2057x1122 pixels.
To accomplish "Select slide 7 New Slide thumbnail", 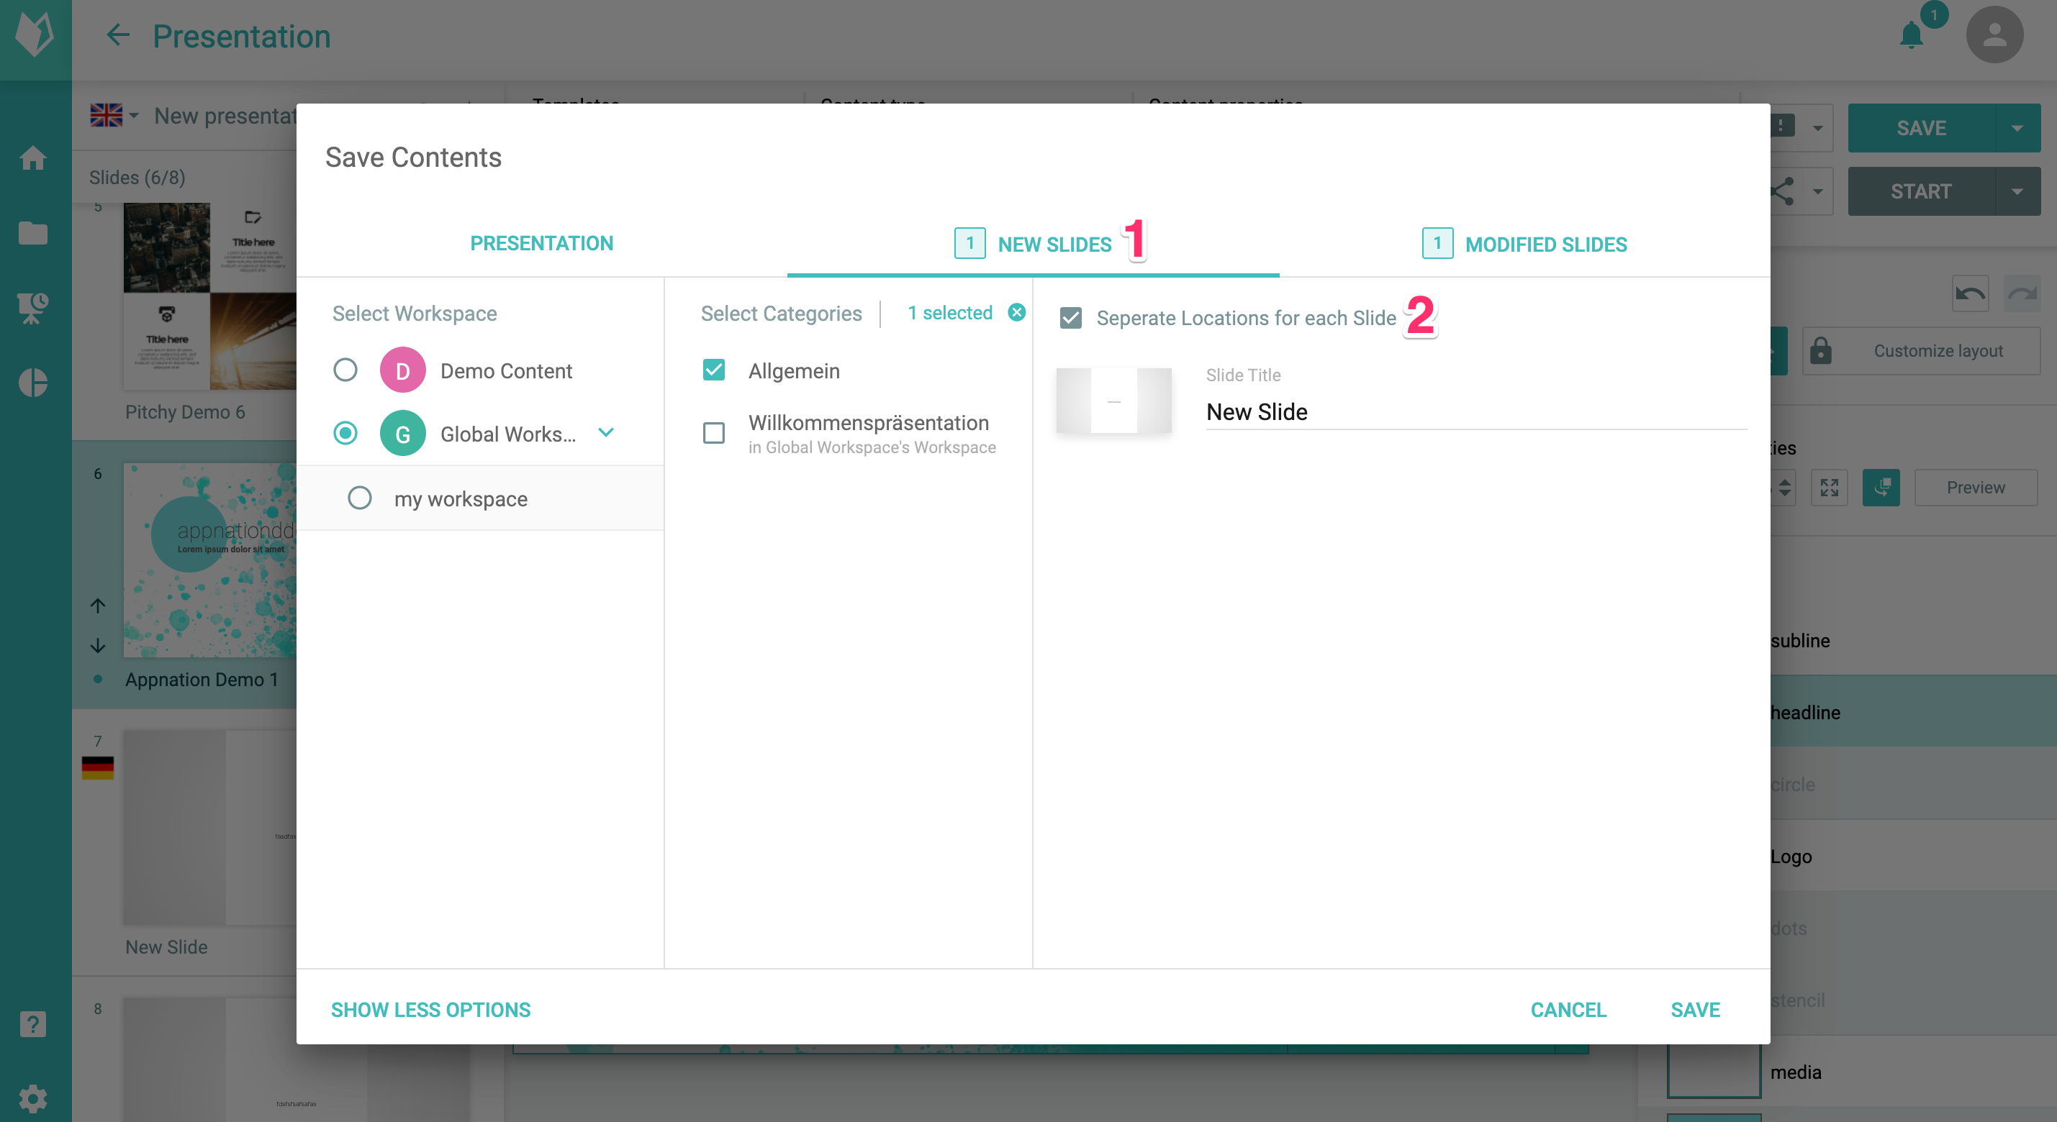I will pyautogui.click(x=209, y=828).
